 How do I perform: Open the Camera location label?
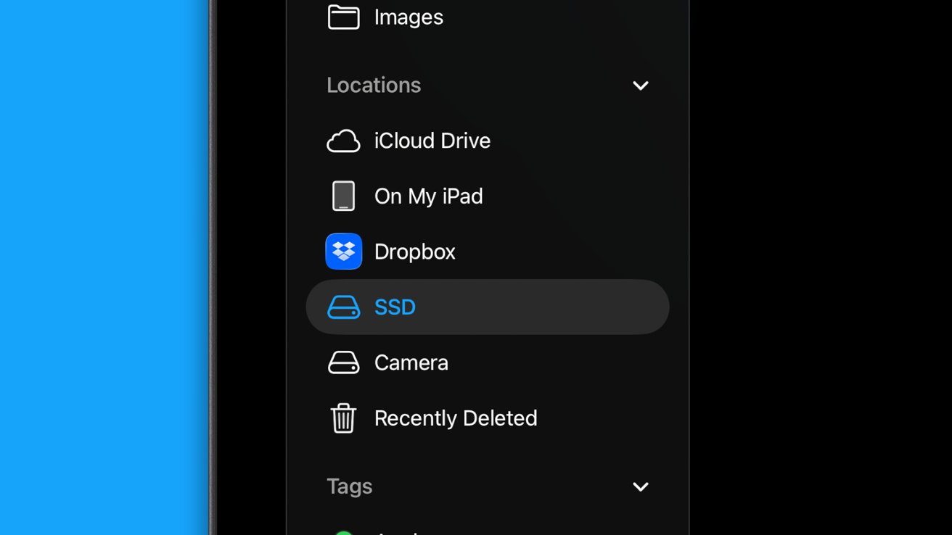point(411,362)
